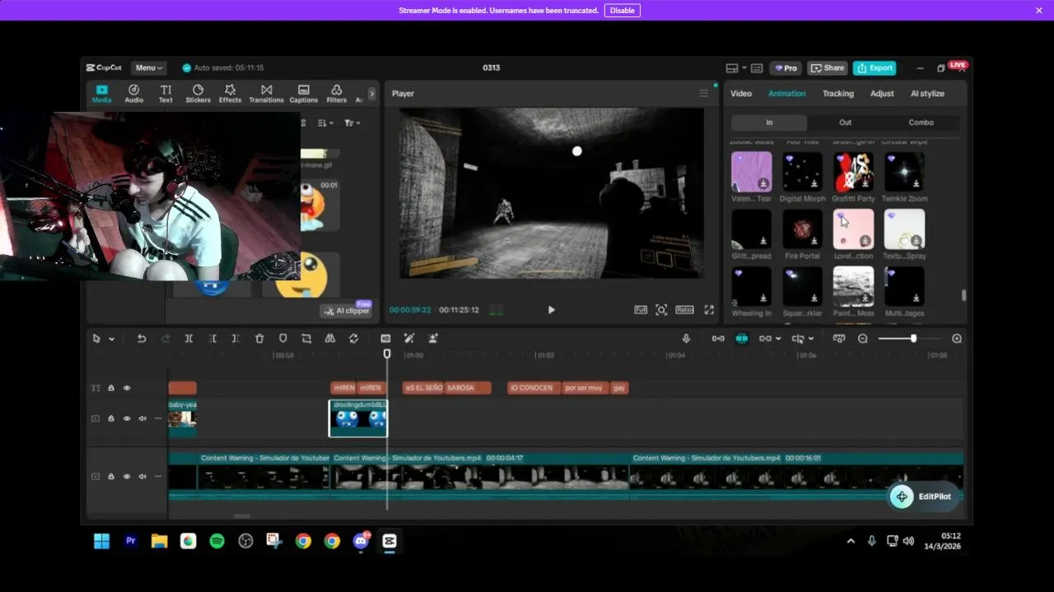1054x592 pixels.
Task: Expand the preview axis dropdown
Action: [x=811, y=339]
